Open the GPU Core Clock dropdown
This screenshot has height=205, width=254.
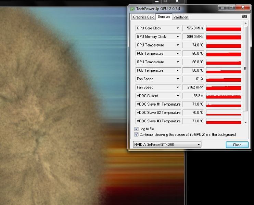[x=178, y=28]
